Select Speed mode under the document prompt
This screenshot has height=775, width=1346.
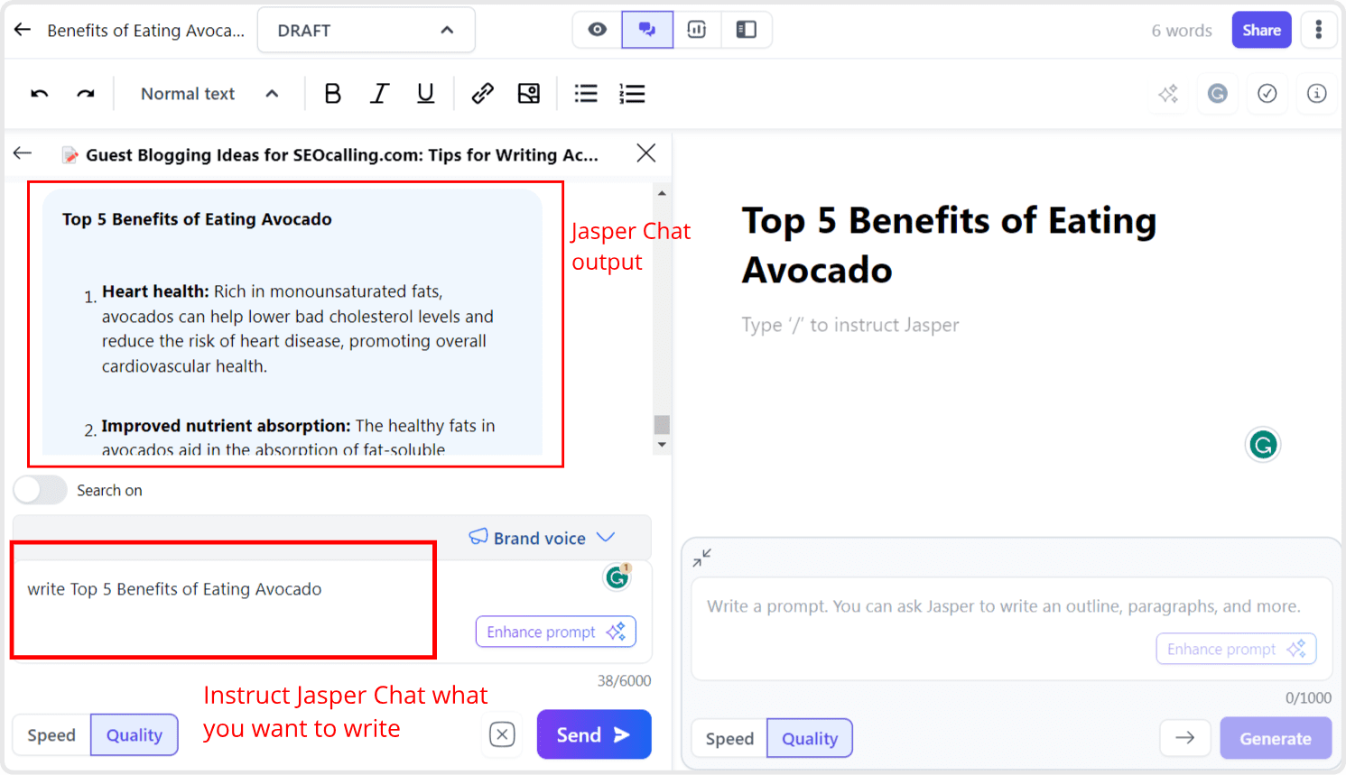[729, 738]
